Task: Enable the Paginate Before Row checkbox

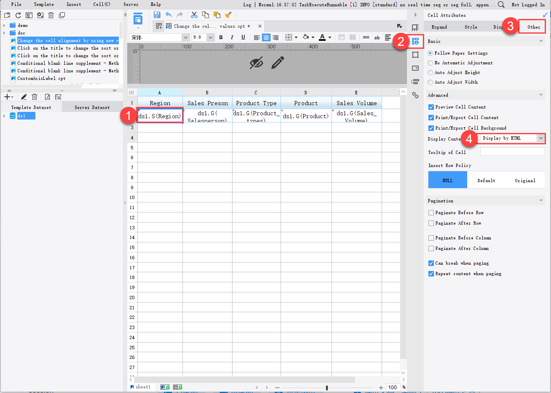Action: 431,212
